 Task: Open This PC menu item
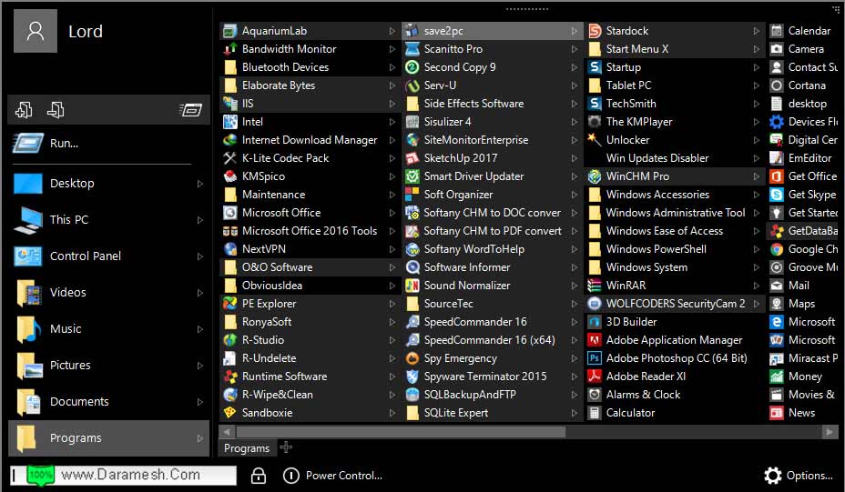click(x=109, y=219)
